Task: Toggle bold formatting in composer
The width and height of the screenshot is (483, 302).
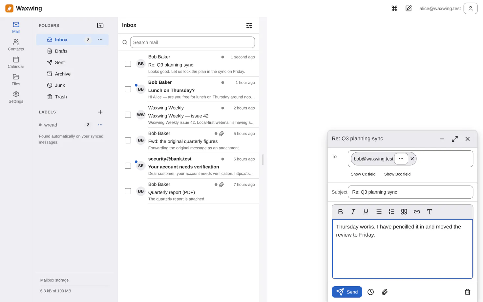Action: click(x=340, y=212)
